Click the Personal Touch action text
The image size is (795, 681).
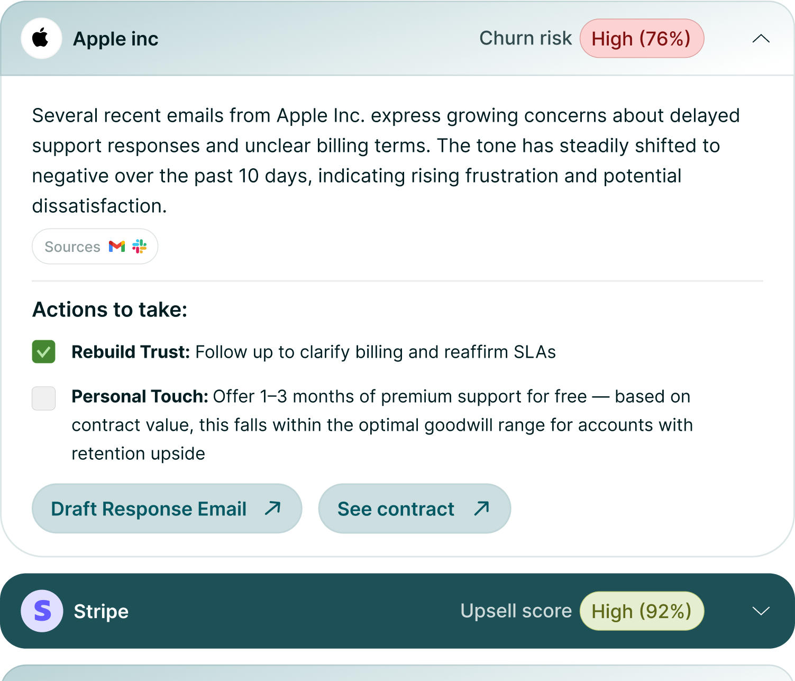[x=382, y=425]
